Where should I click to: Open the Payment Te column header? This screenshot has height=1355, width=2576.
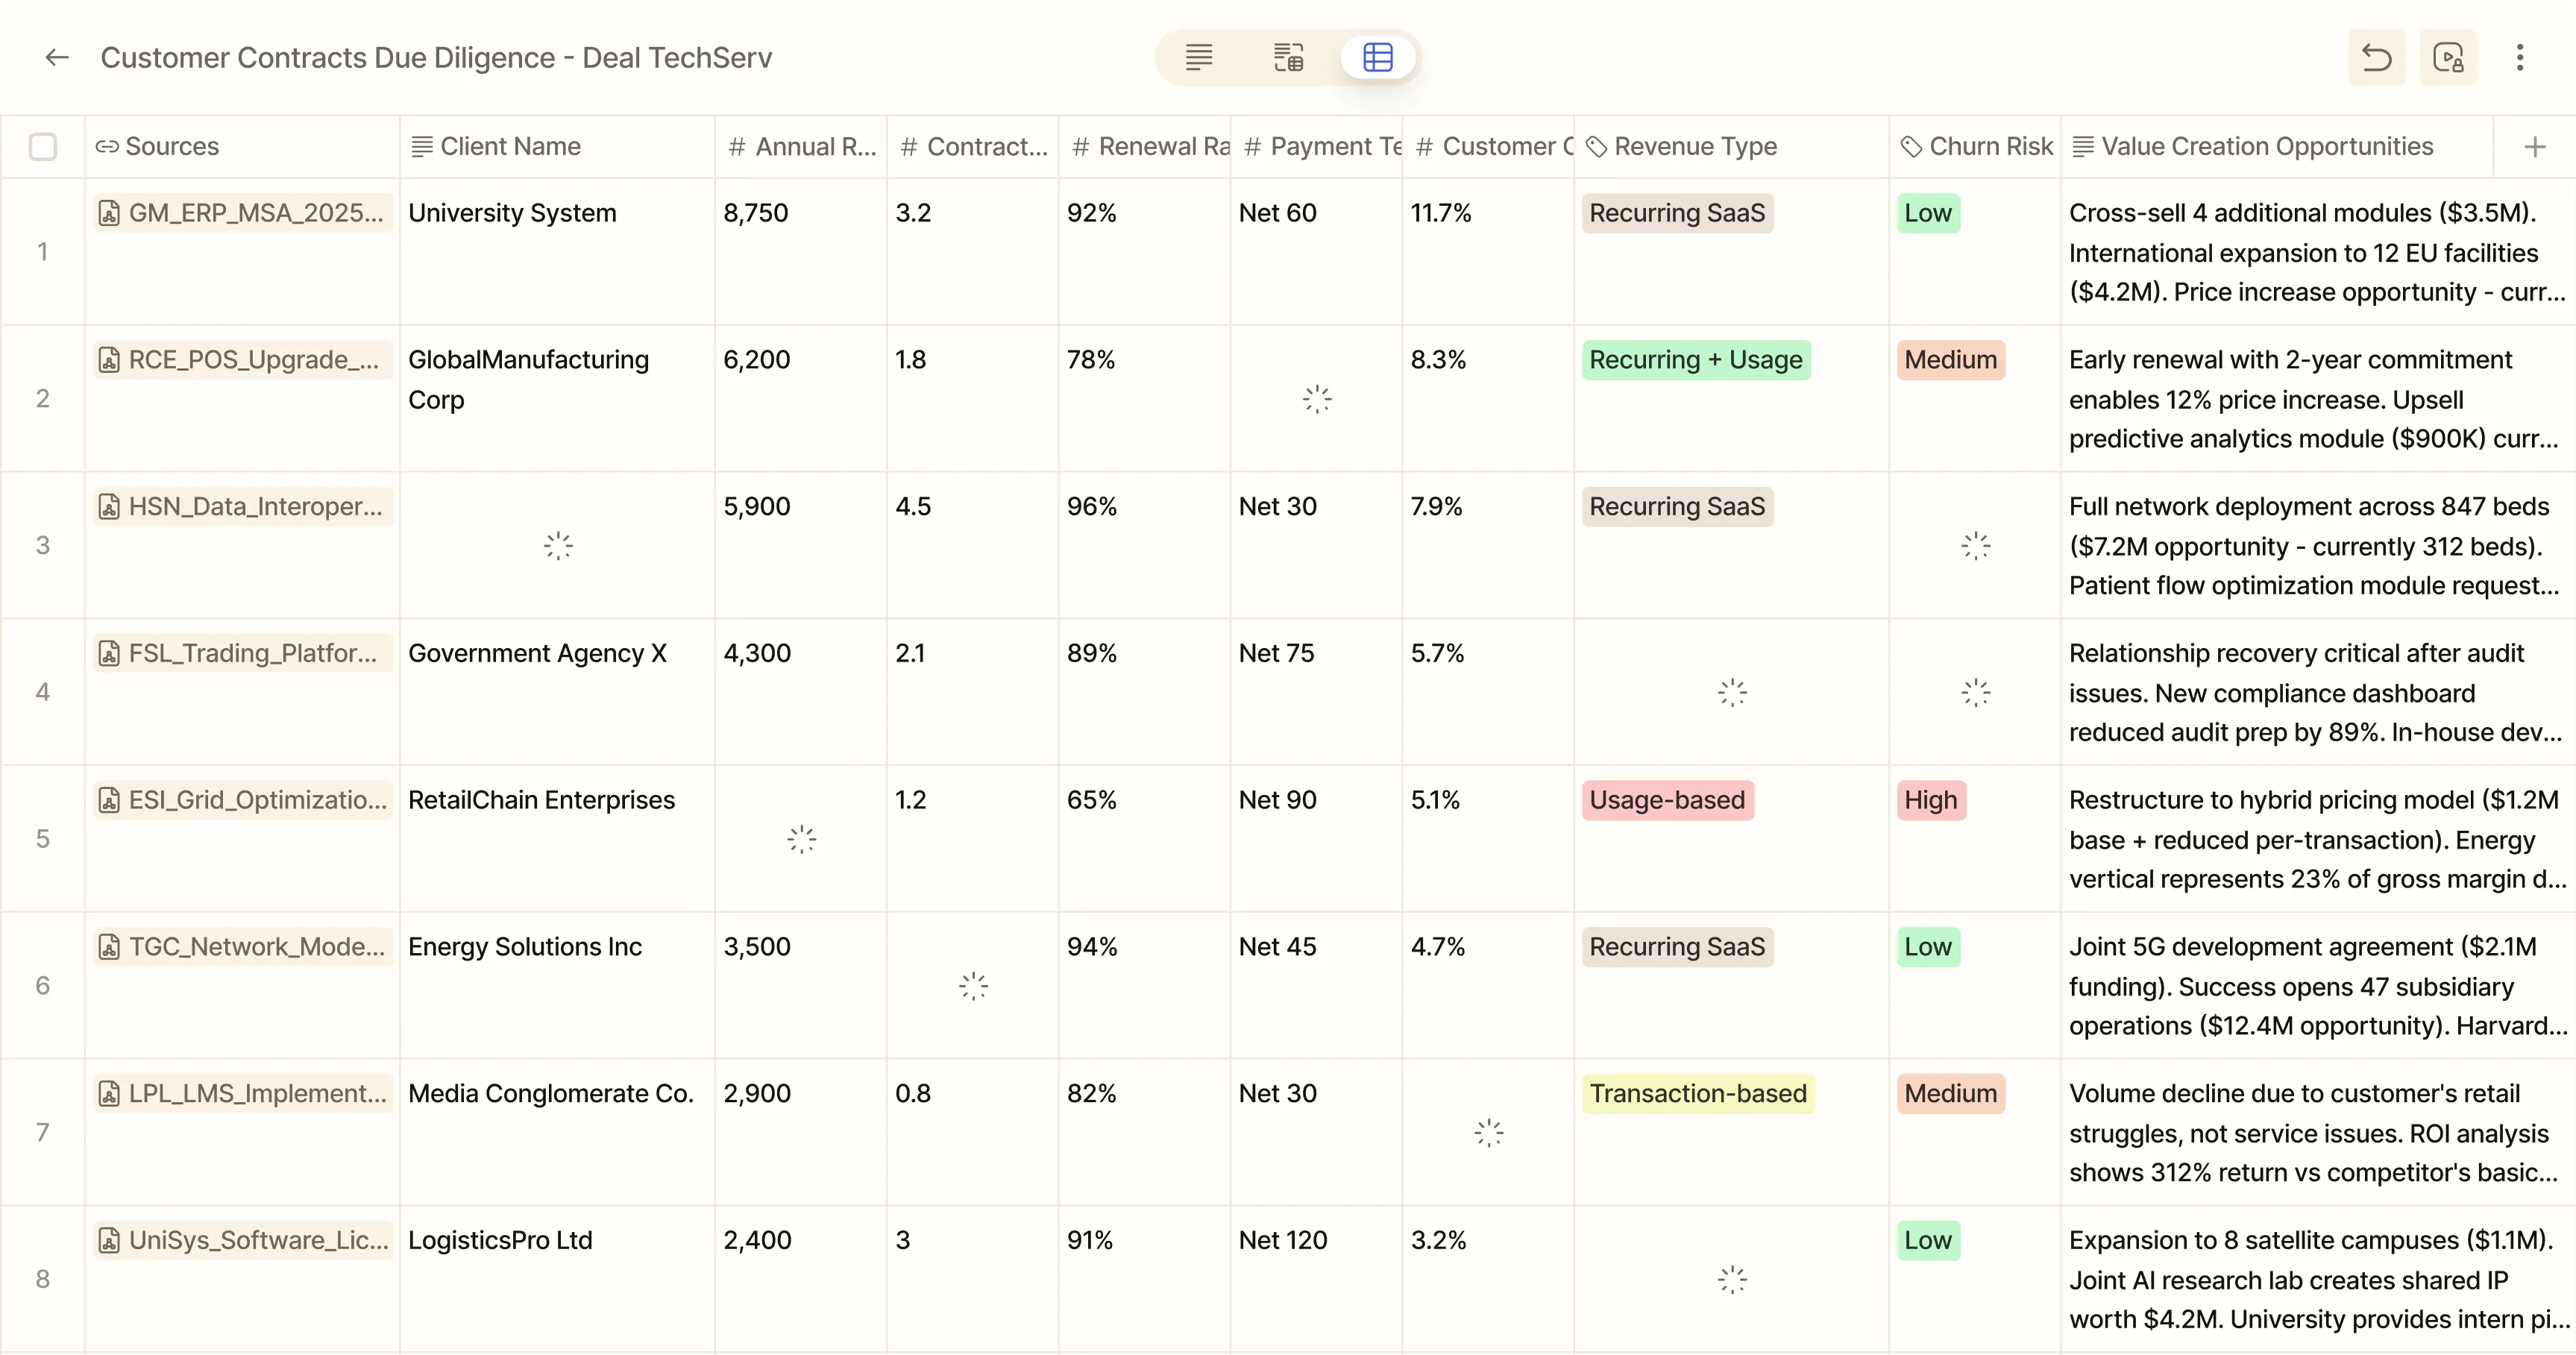point(1317,147)
